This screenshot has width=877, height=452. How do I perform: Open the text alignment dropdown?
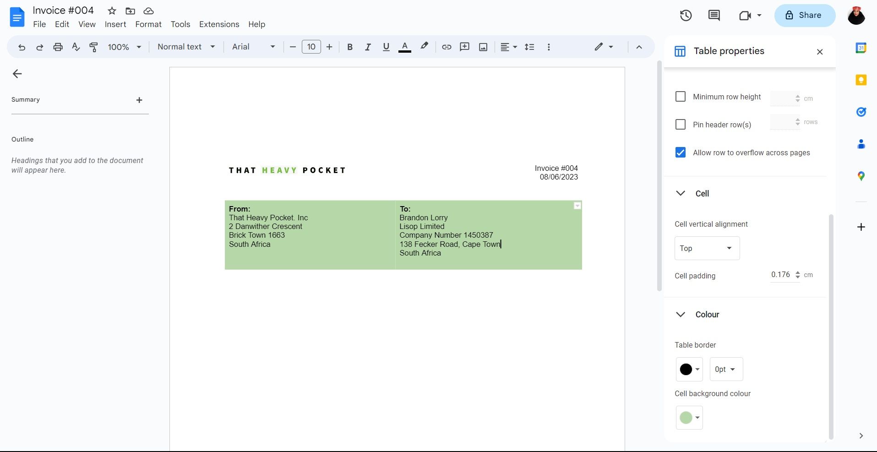508,47
